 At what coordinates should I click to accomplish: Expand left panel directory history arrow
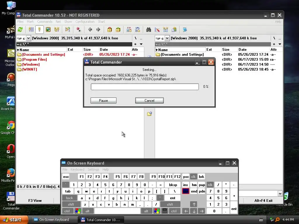(141, 44)
